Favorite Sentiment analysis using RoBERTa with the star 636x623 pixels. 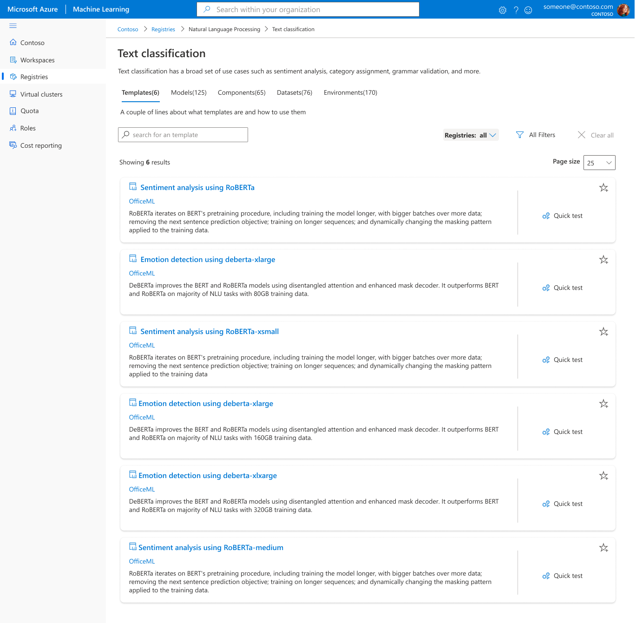pyautogui.click(x=603, y=188)
